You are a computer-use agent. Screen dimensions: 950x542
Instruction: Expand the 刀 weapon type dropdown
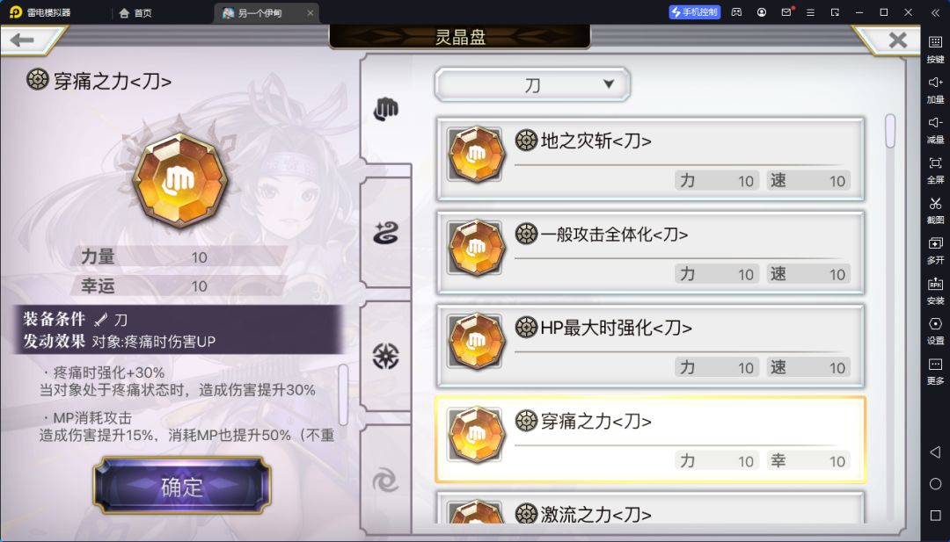532,84
